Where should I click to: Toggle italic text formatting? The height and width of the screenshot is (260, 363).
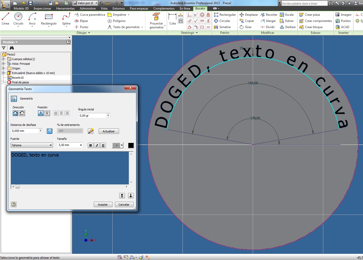pos(97,145)
